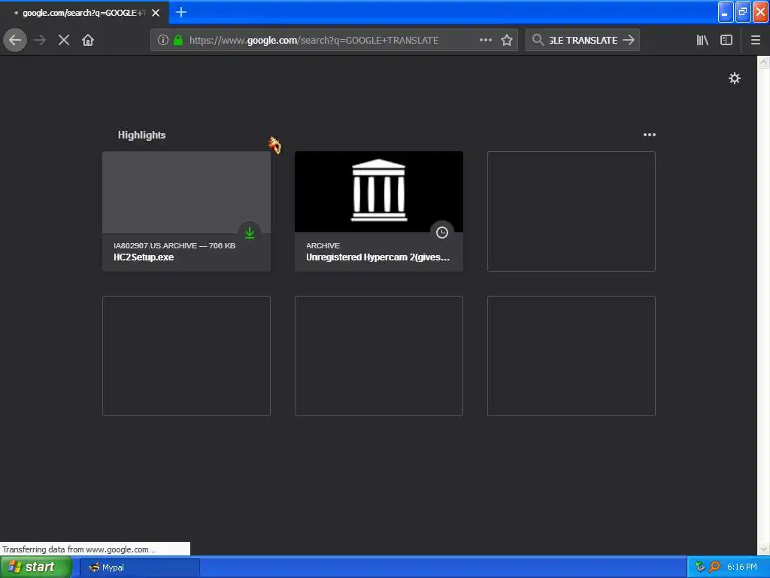The width and height of the screenshot is (770, 578).
Task: Open the Highlights section options menu
Action: coord(649,135)
